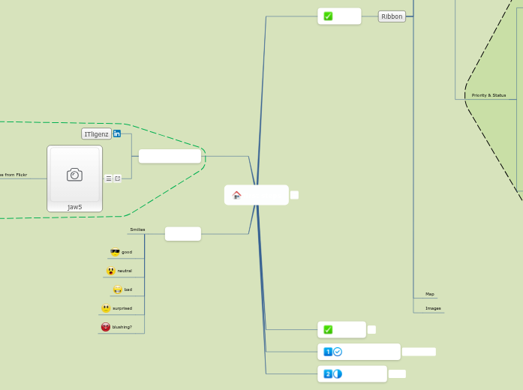Click the green checkmark in the lower node
The image size is (523, 390).
pyautogui.click(x=328, y=330)
